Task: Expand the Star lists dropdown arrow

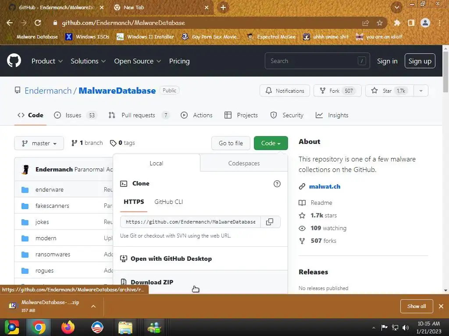Action: coord(421,91)
